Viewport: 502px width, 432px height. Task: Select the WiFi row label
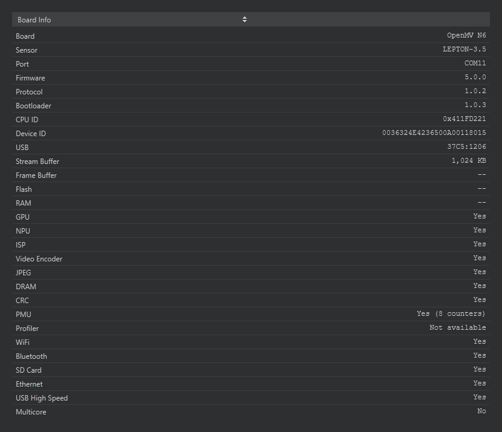(x=22, y=342)
